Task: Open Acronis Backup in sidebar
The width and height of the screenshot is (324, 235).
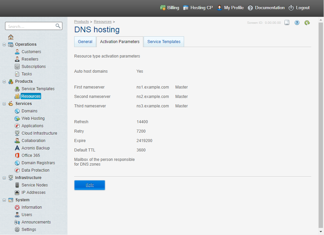Action: coord(35,148)
